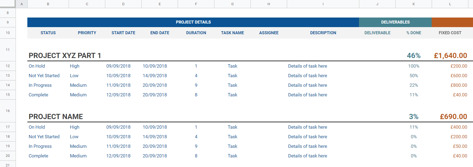Select column B header

pos(48,4)
